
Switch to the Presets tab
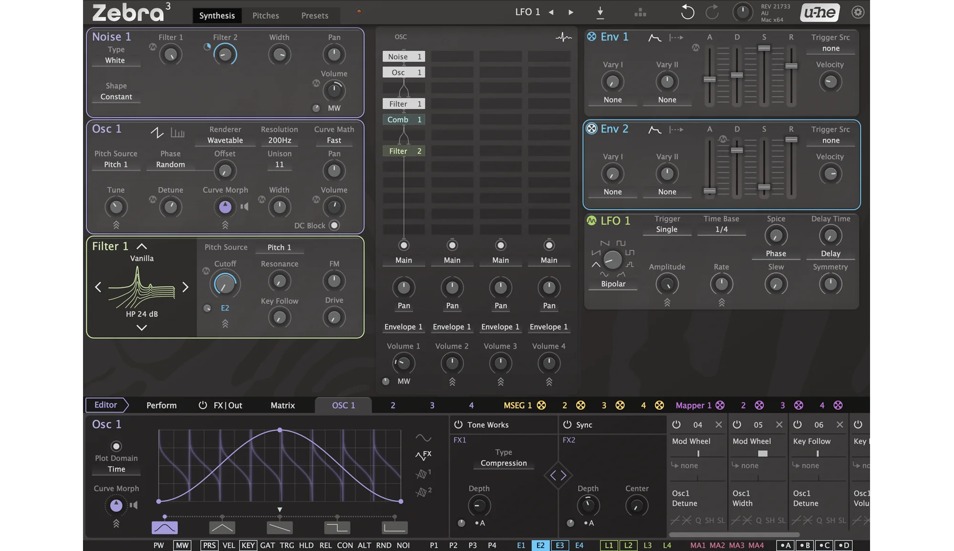pyautogui.click(x=314, y=16)
